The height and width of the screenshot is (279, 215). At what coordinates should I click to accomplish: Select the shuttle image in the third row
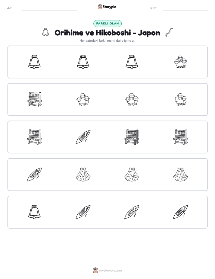[x=83, y=137]
